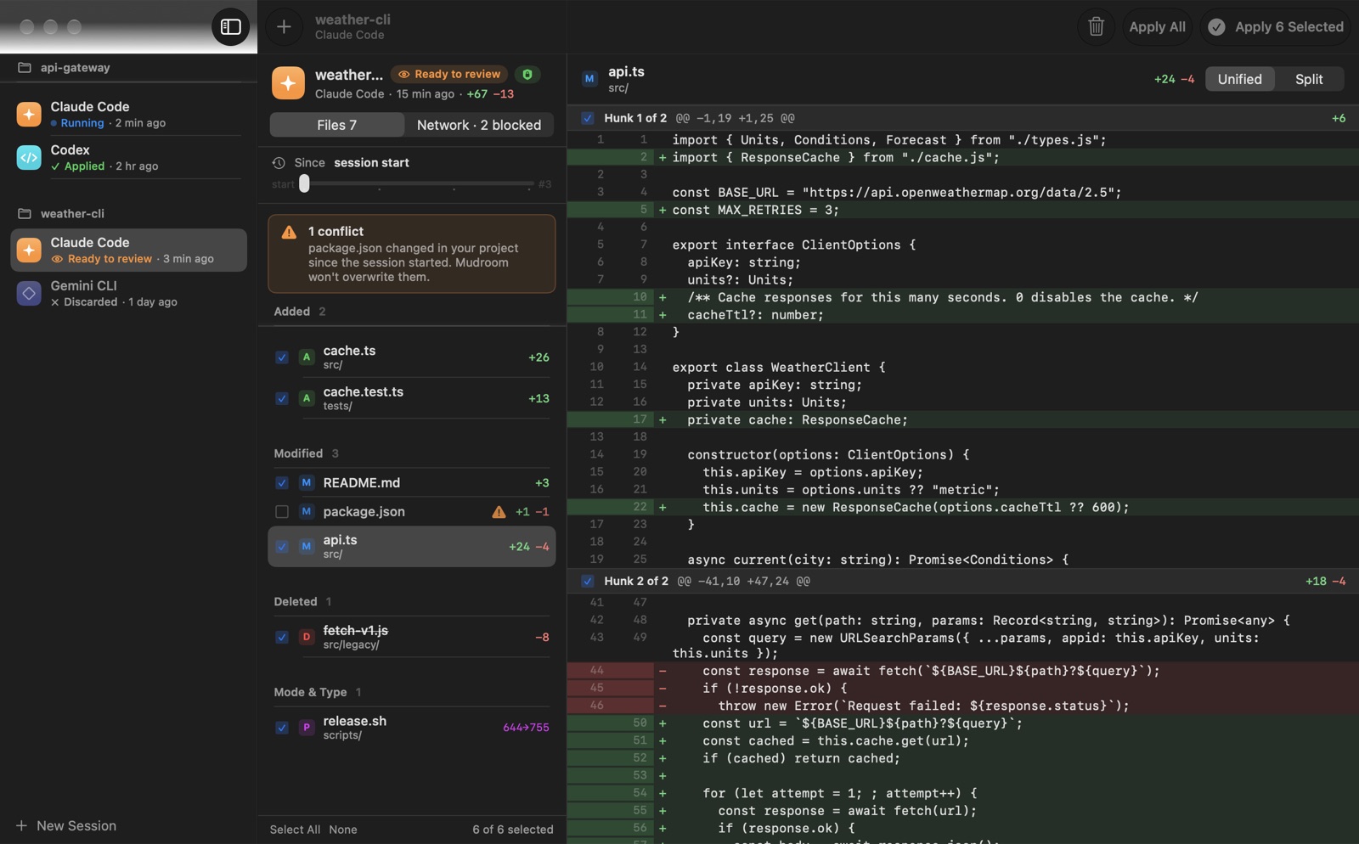1359x844 pixels.
Task: Click Select All link
Action: pos(296,830)
